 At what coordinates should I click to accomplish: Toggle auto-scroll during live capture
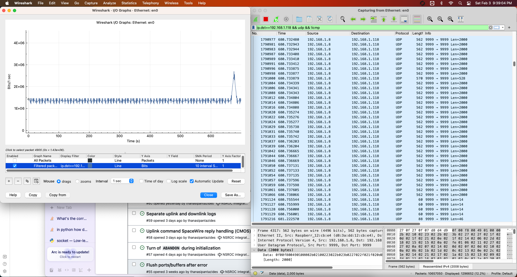[x=404, y=19]
